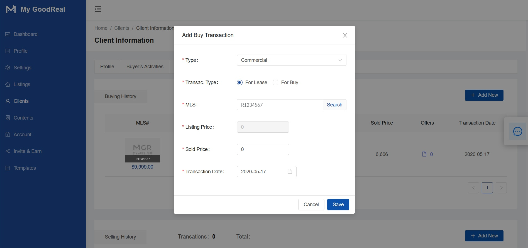
Task: Click the Transaction Date column header
Action: coord(477,123)
